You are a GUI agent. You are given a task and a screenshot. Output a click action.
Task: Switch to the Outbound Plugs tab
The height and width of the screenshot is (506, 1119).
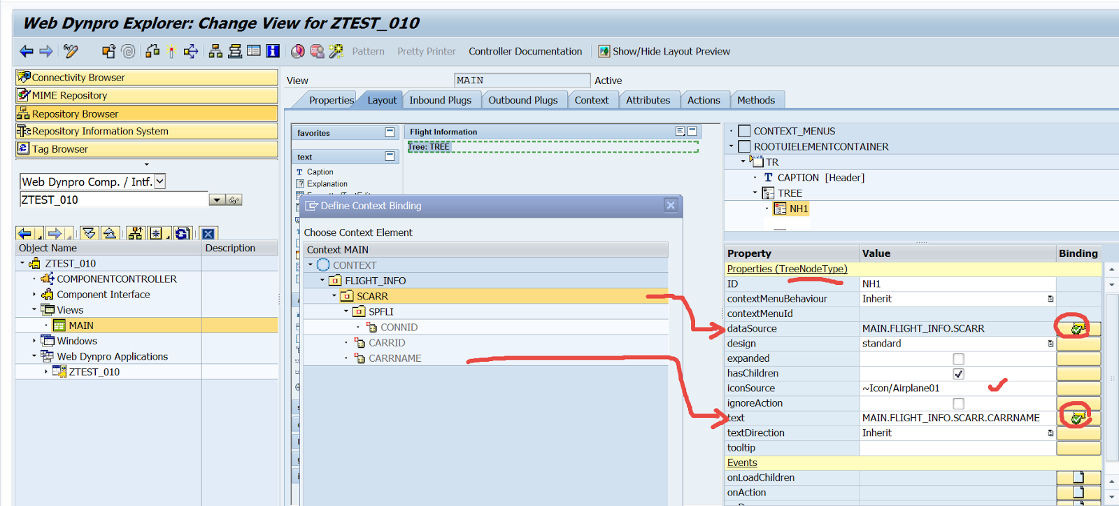coord(523,100)
